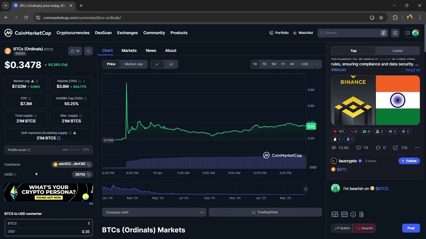Submit the community Post button
This screenshot has height=239, width=426.
pos(411,228)
